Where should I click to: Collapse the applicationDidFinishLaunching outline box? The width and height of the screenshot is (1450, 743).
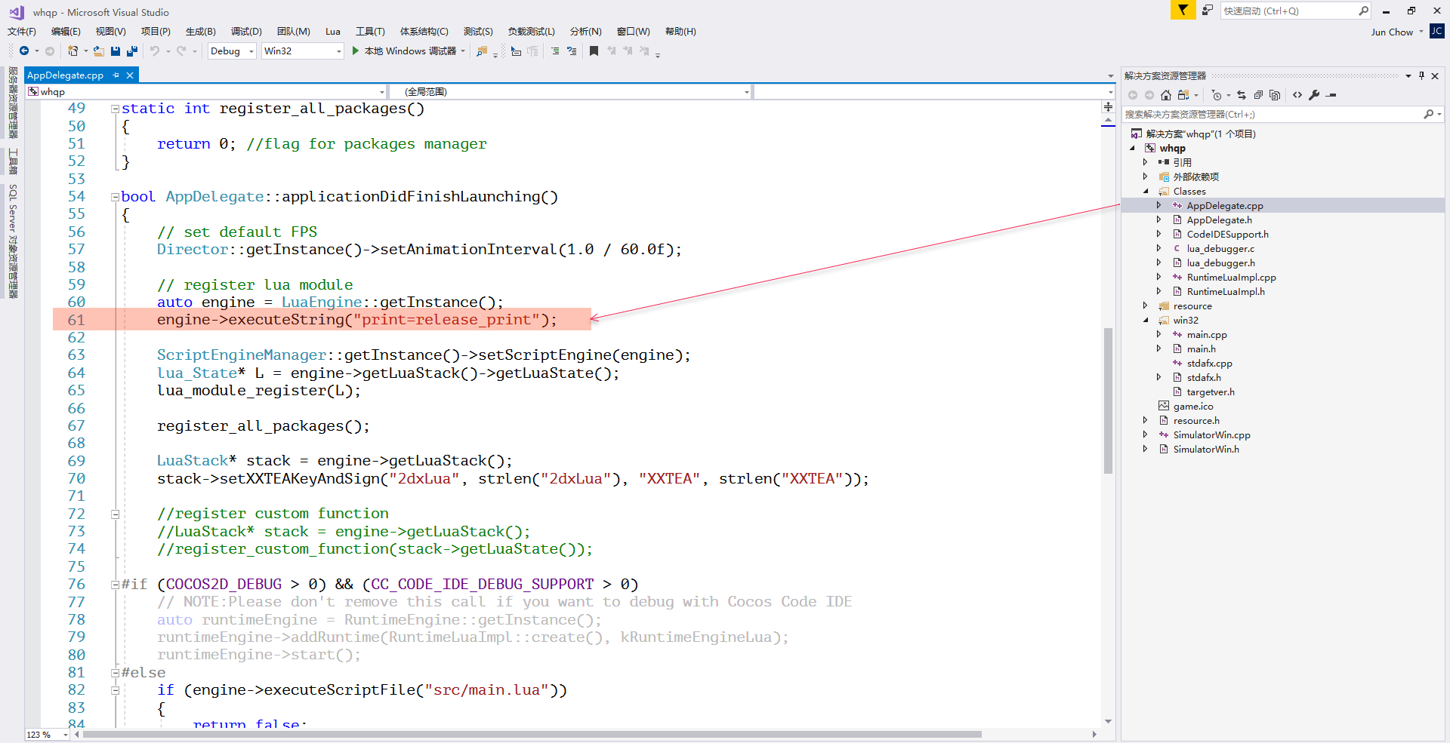[x=115, y=197]
